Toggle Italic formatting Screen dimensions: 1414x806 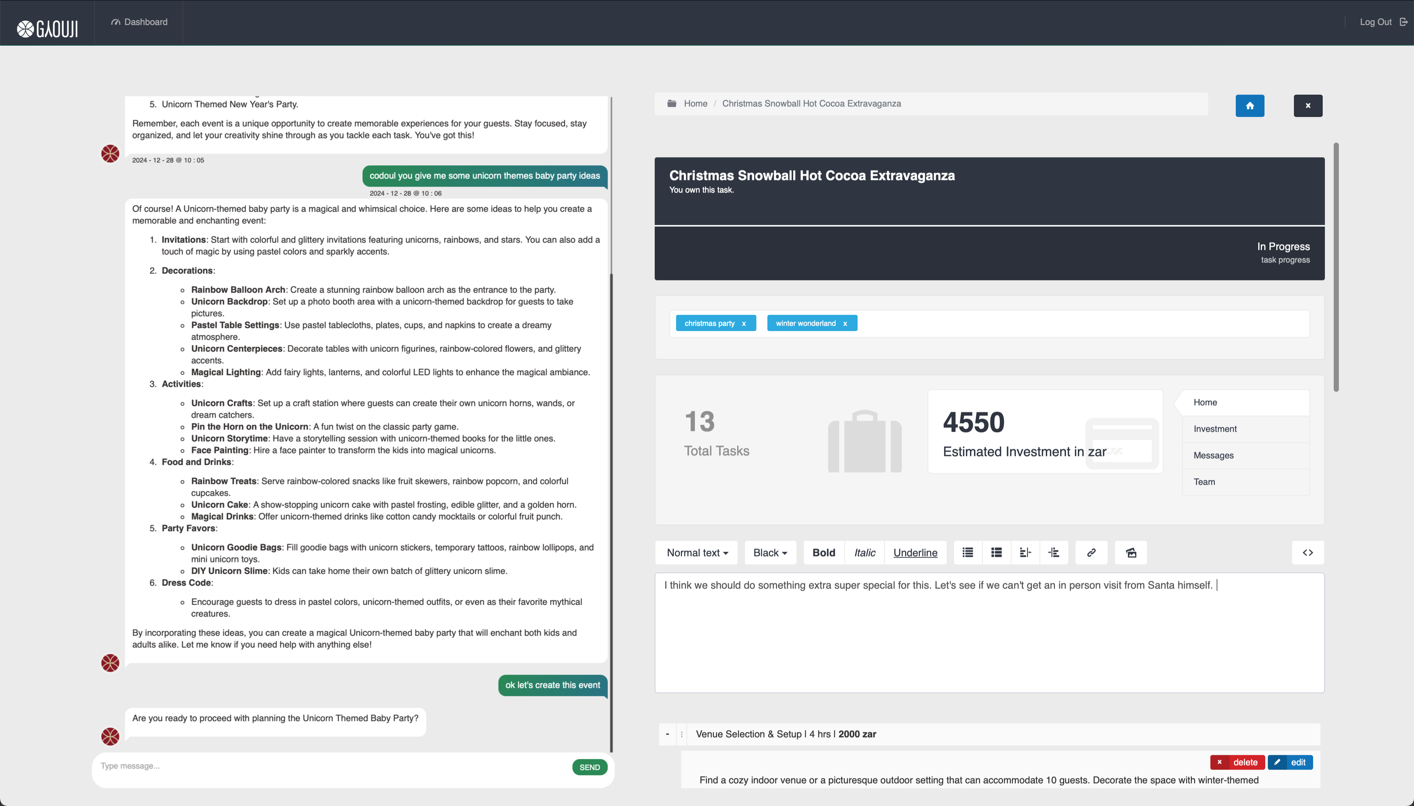tap(864, 553)
